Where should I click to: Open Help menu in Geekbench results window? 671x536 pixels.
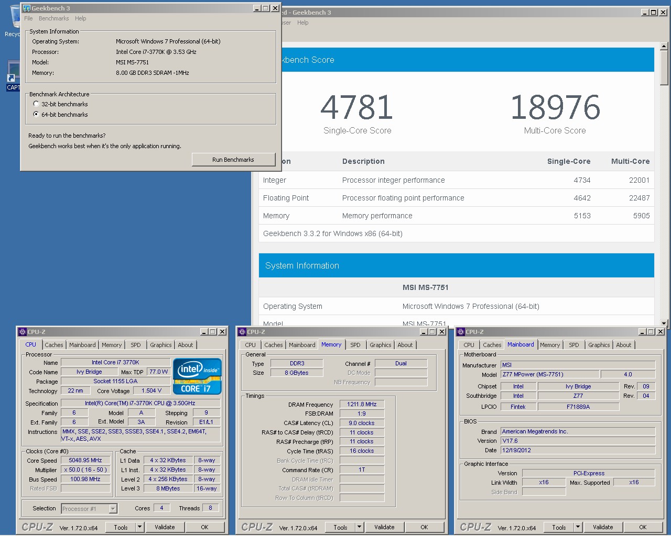pos(302,23)
